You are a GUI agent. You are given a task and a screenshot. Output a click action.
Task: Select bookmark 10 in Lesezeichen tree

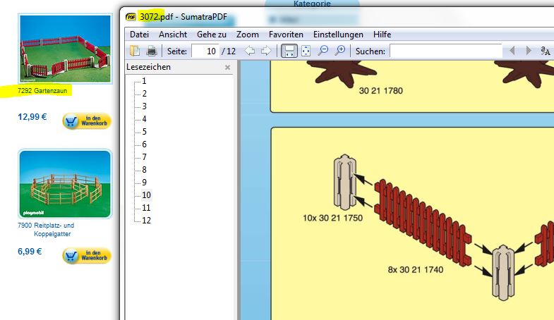(x=146, y=195)
